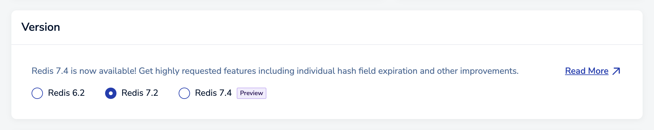
Task: Select the Redis 6.2 radio button
Action: pos(37,93)
